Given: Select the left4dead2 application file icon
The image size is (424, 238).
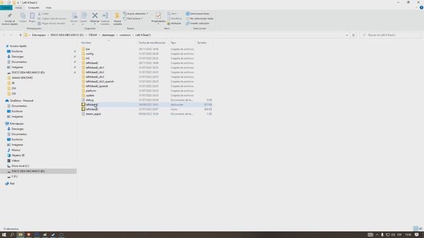Looking at the screenshot, I should (x=83, y=104).
